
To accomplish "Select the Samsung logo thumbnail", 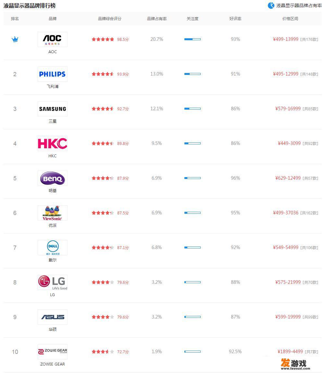I will coord(52,109).
